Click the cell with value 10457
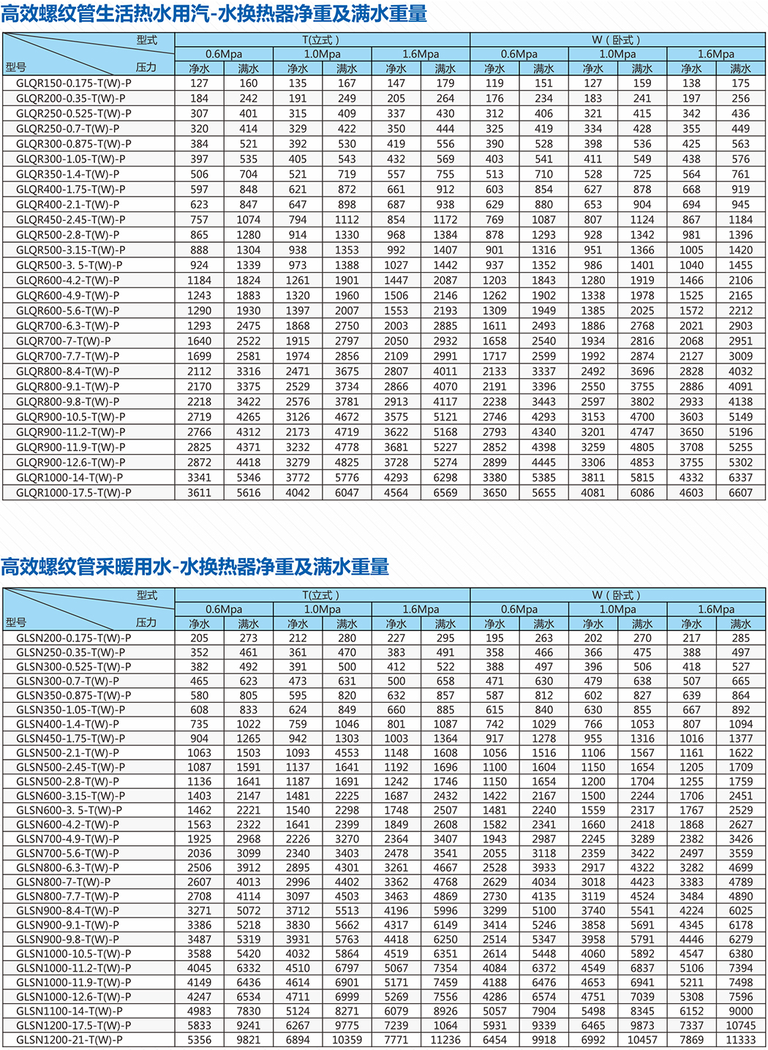 click(x=642, y=1040)
